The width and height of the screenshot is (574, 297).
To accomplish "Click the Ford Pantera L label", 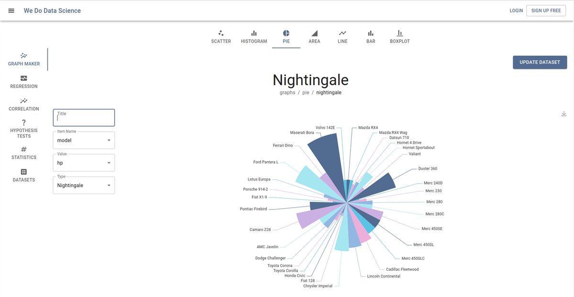I will (x=265, y=162).
